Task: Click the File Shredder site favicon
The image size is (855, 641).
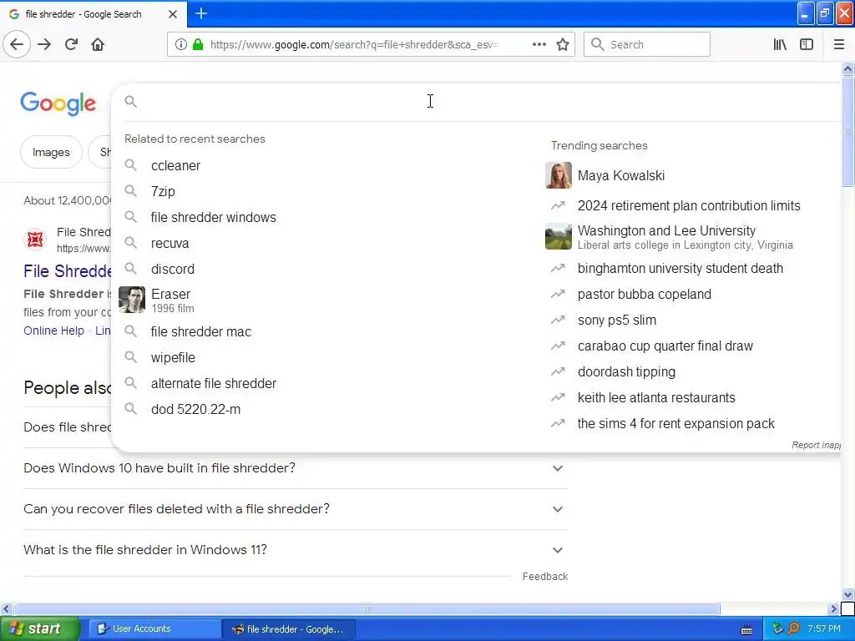Action: 35,240
